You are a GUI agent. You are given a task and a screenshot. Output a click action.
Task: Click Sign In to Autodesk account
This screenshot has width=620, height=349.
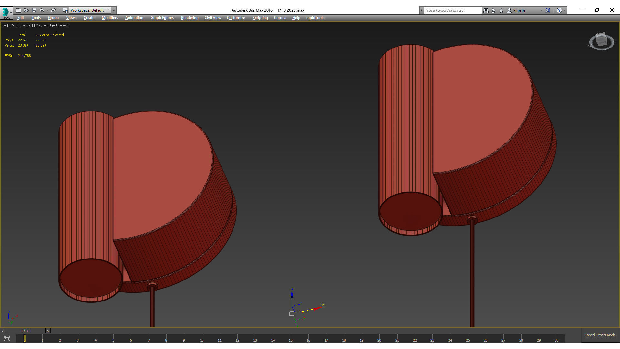point(516,10)
